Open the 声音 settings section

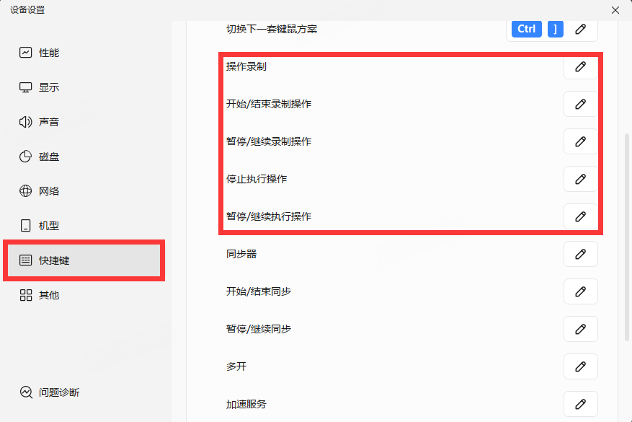click(x=49, y=122)
